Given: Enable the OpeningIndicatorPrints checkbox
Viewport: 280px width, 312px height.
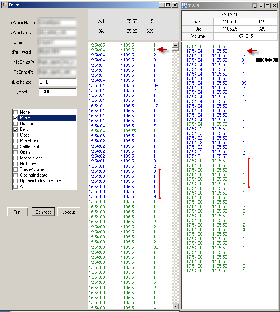Looking at the screenshot, I should 16,181.
